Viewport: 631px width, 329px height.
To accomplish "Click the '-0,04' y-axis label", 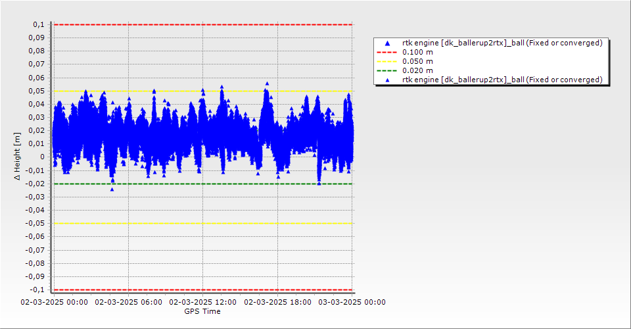I will click(x=35, y=210).
